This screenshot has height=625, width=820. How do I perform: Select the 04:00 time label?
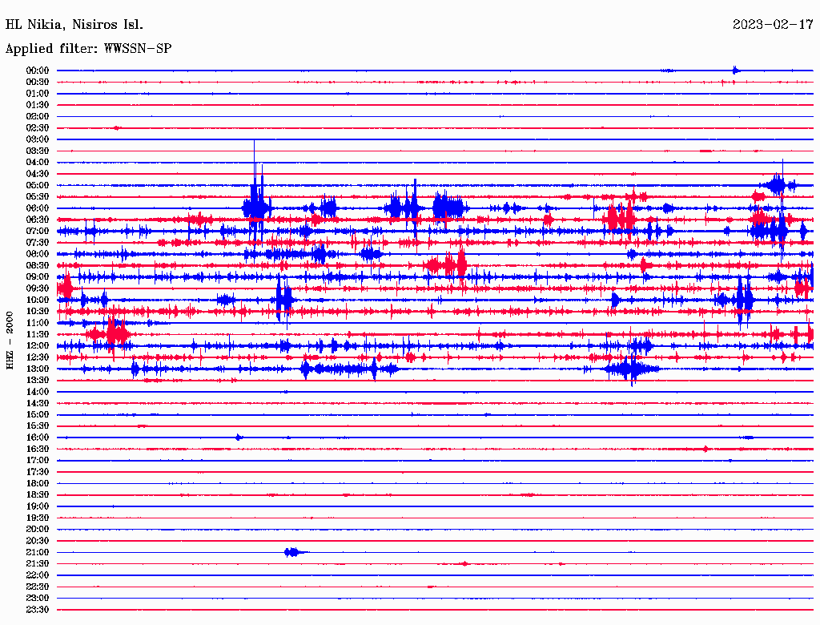point(38,163)
